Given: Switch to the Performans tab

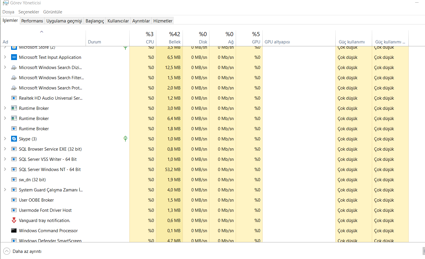Looking at the screenshot, I should pyautogui.click(x=32, y=21).
